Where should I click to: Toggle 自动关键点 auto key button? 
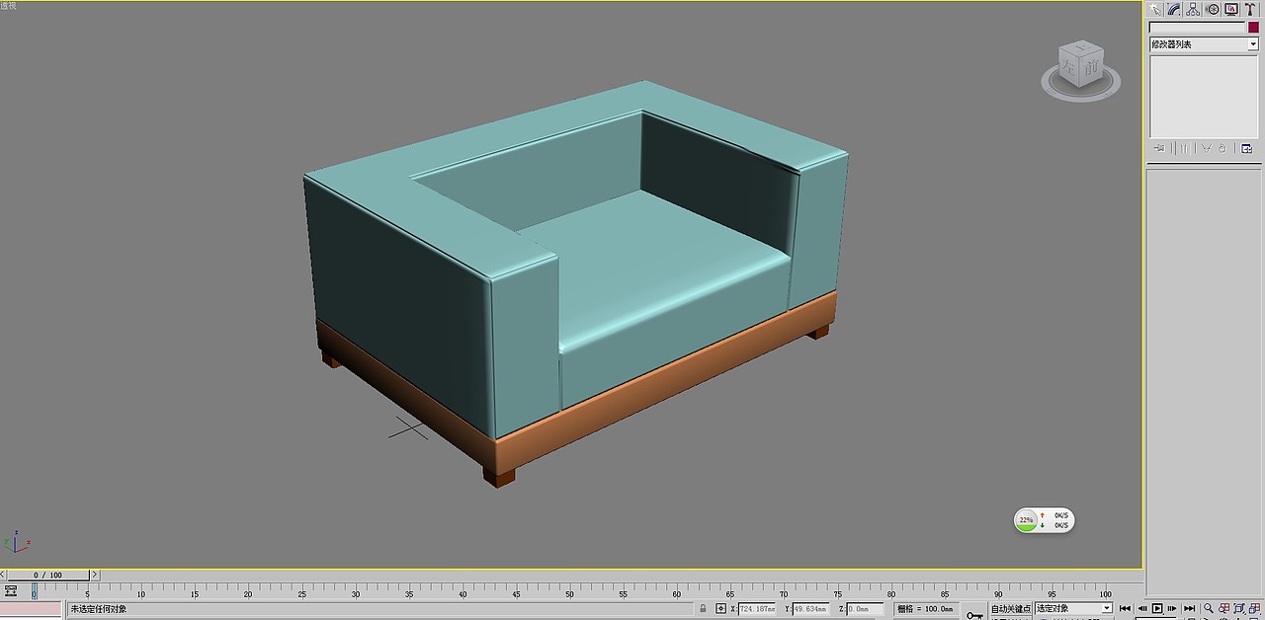point(1010,609)
